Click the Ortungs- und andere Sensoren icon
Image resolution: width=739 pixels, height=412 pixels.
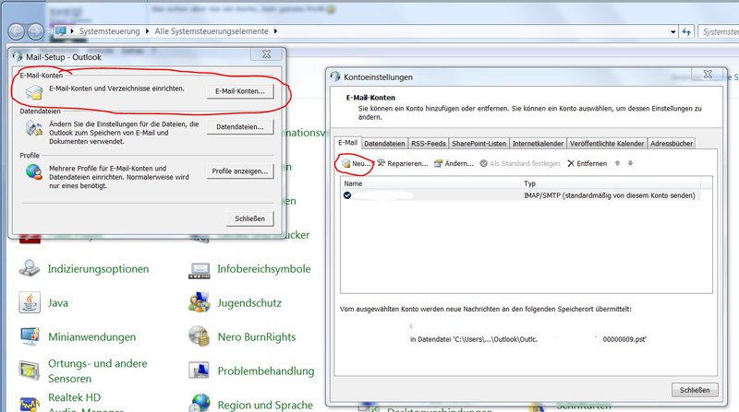click(x=30, y=371)
